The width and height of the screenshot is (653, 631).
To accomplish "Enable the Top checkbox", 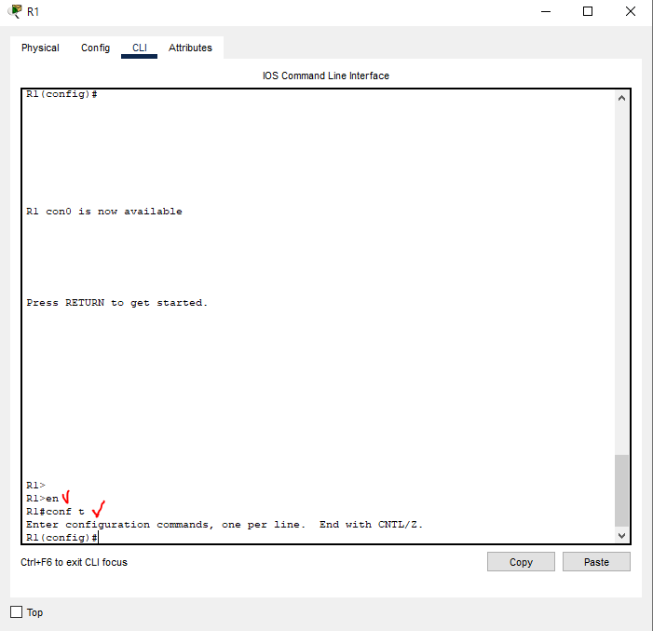I will click(16, 611).
